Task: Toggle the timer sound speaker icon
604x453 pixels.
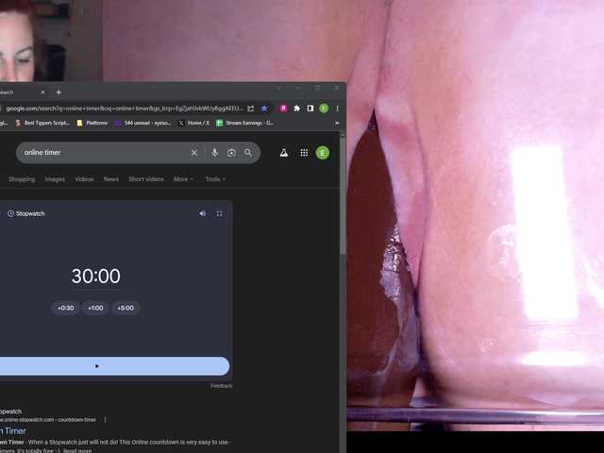Action: pyautogui.click(x=202, y=213)
